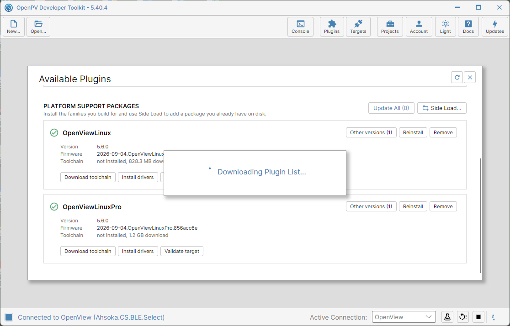This screenshot has height=326, width=510.
Task: Click the flask test icon in status bar
Action: 447,317
